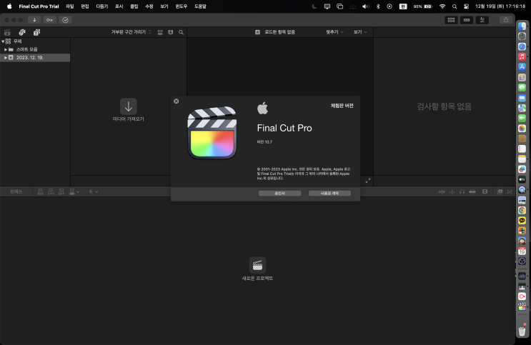Click the New Project clapperboard icon
The image size is (531, 345).
[x=257, y=265]
